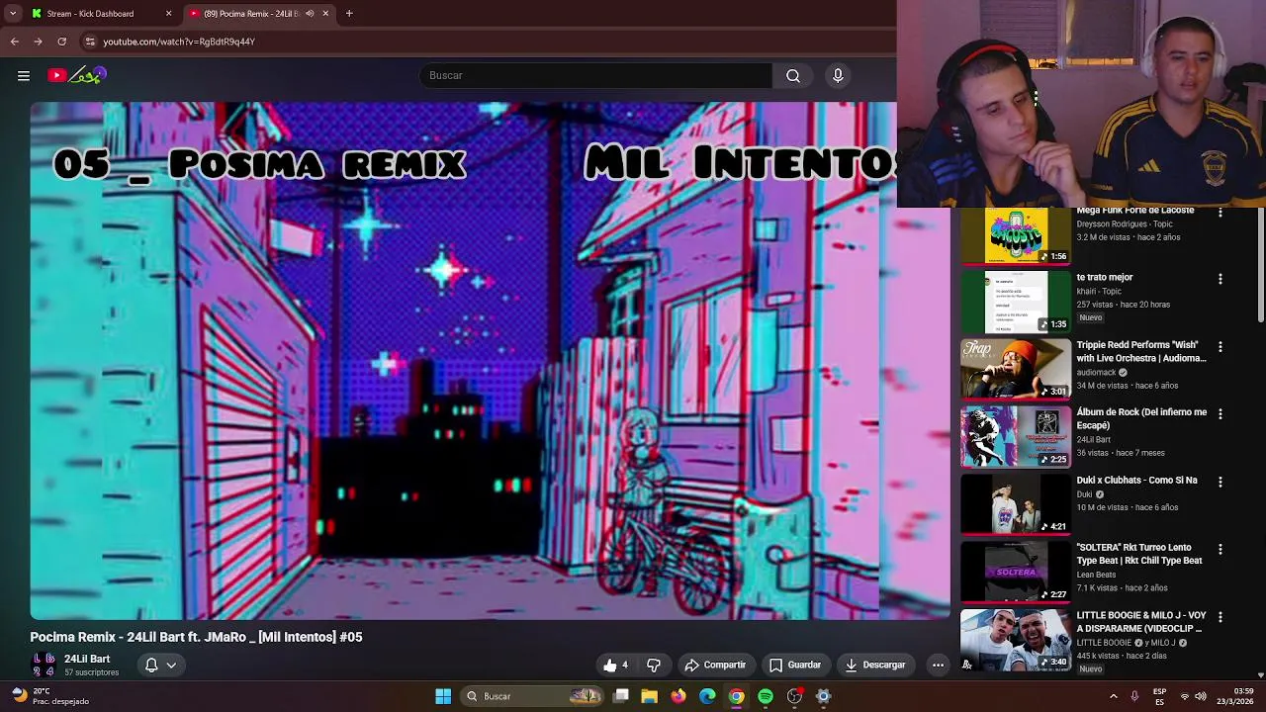This screenshot has width=1266, height=712.
Task: Focus the YouTube Buscar search field
Action: coord(596,75)
